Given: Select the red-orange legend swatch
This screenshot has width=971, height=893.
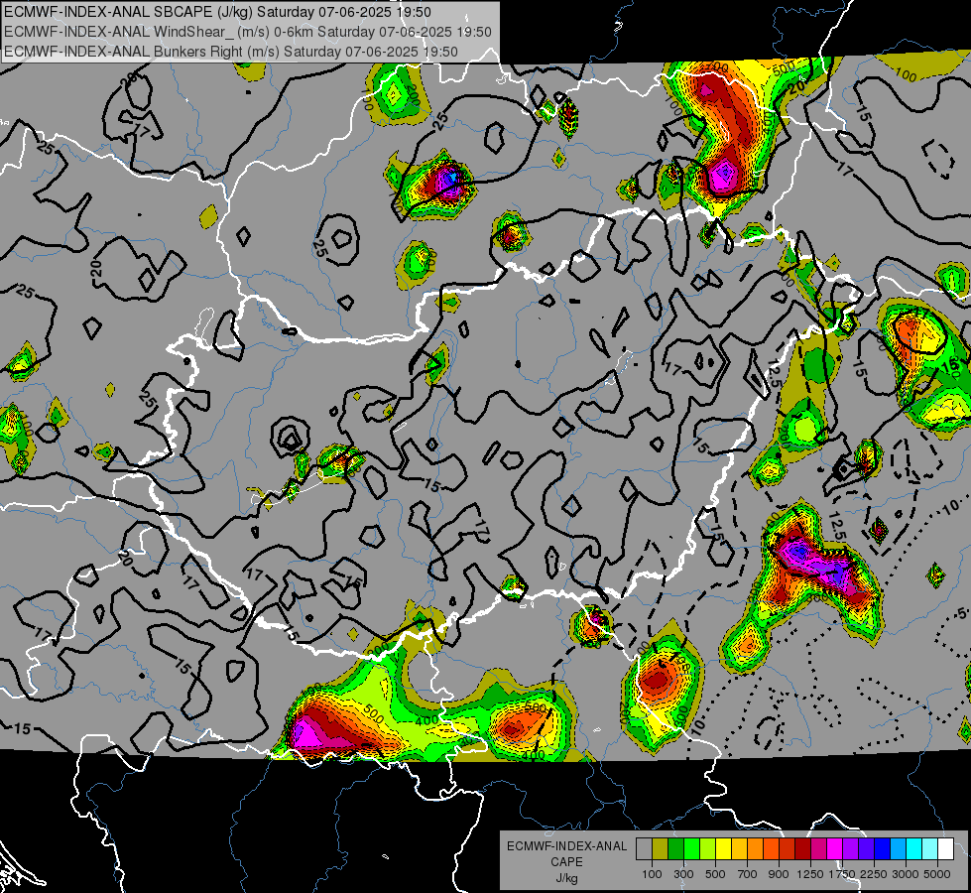Looking at the screenshot, I should pos(771,849).
